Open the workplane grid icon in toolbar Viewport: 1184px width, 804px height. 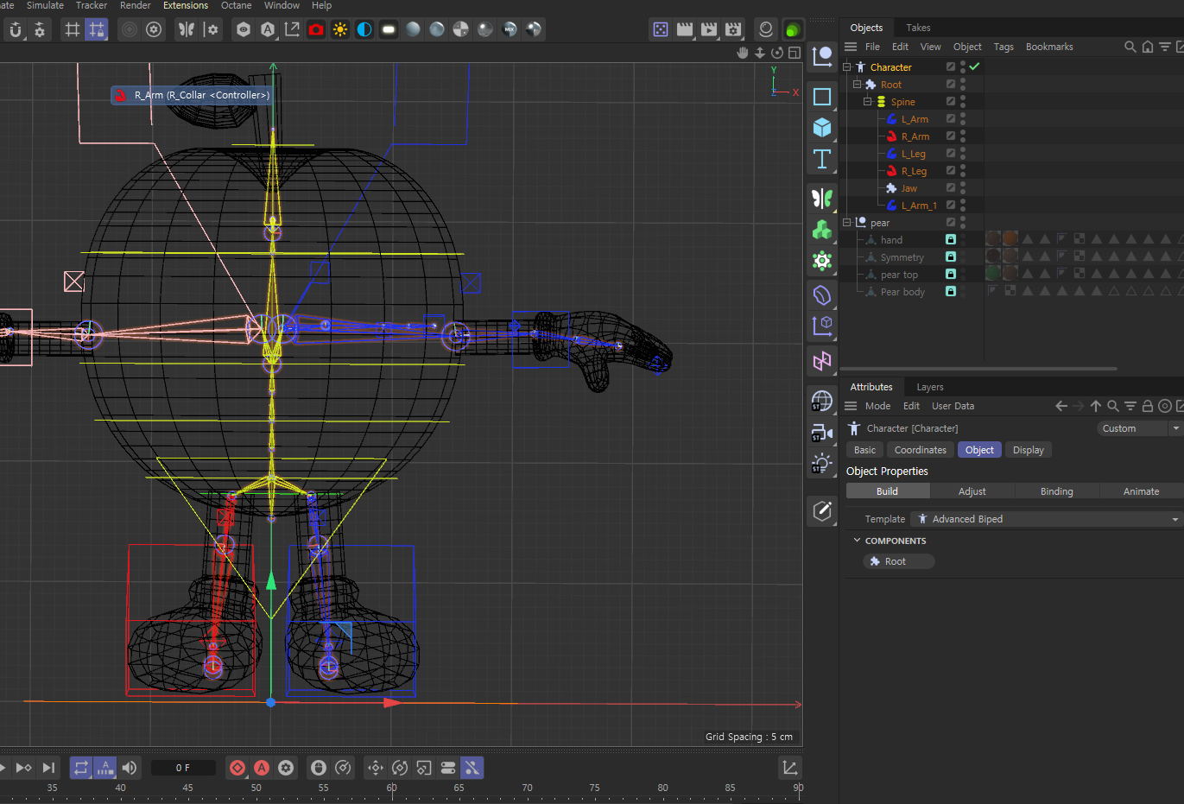(73, 30)
